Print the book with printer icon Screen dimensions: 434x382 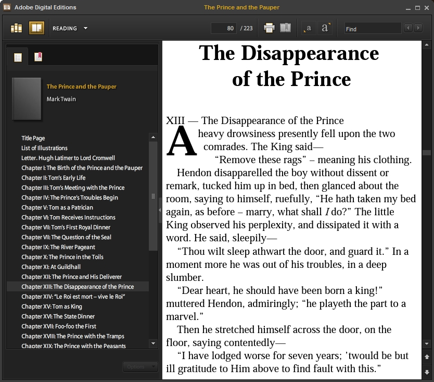[x=269, y=28]
